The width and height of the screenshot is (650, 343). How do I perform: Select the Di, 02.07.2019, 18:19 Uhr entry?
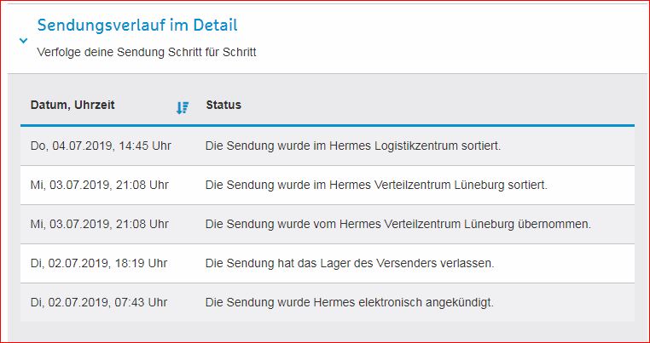coord(99,263)
